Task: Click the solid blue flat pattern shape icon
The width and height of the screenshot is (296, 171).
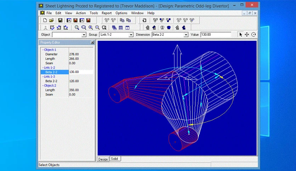Action: click(x=169, y=28)
